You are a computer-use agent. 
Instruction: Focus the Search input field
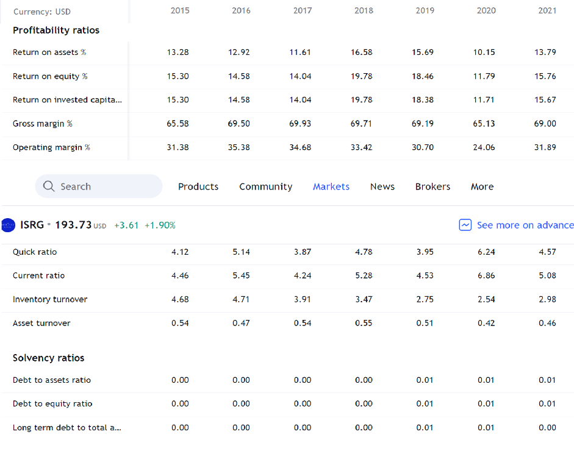pyautogui.click(x=99, y=186)
